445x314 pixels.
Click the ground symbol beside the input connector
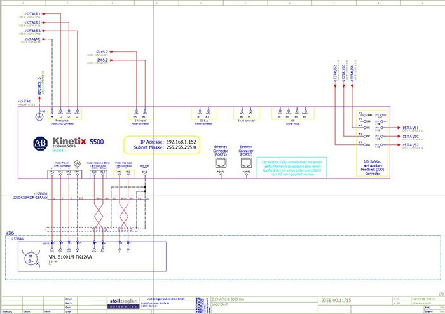[x=39, y=116]
